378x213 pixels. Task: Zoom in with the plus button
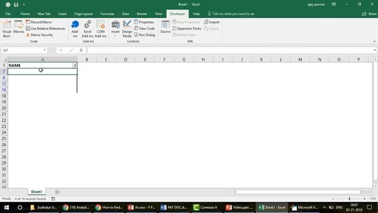point(364,199)
